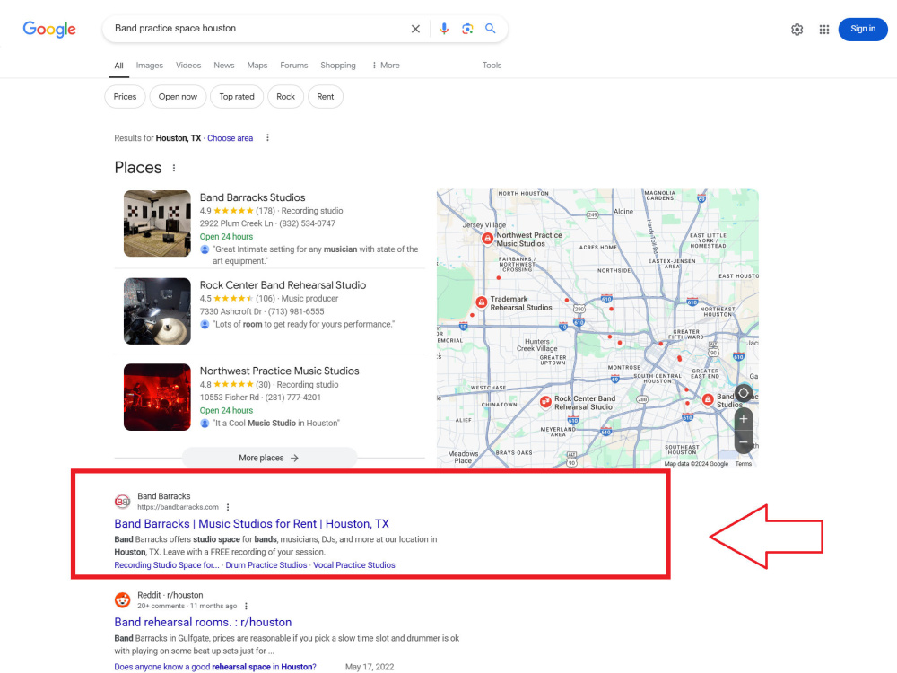Viewport: 897px width, 673px height.
Task: Toggle the Top rated filter chip
Action: 237,97
